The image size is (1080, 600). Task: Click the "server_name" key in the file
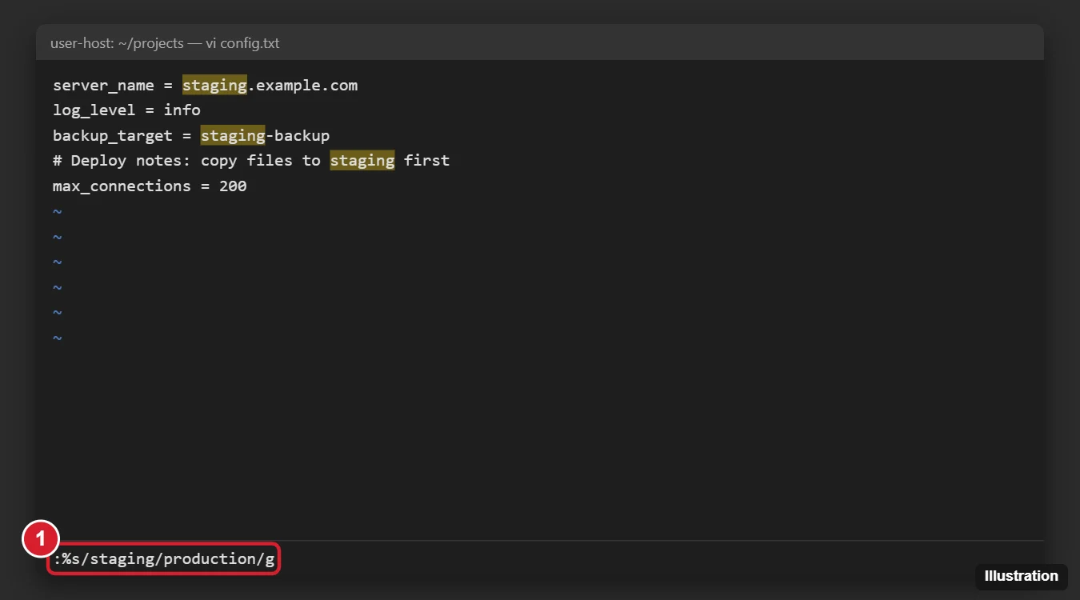[x=103, y=85]
